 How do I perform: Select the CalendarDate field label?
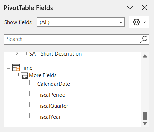click(53, 84)
